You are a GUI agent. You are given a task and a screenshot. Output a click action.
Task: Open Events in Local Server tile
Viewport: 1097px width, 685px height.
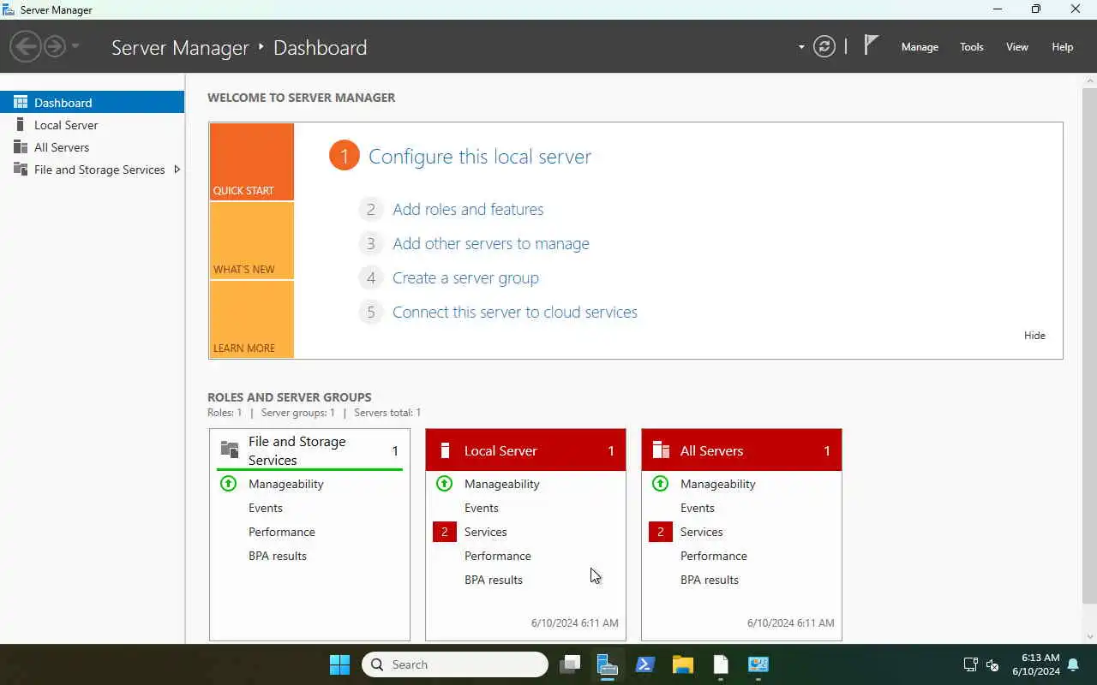tap(482, 508)
